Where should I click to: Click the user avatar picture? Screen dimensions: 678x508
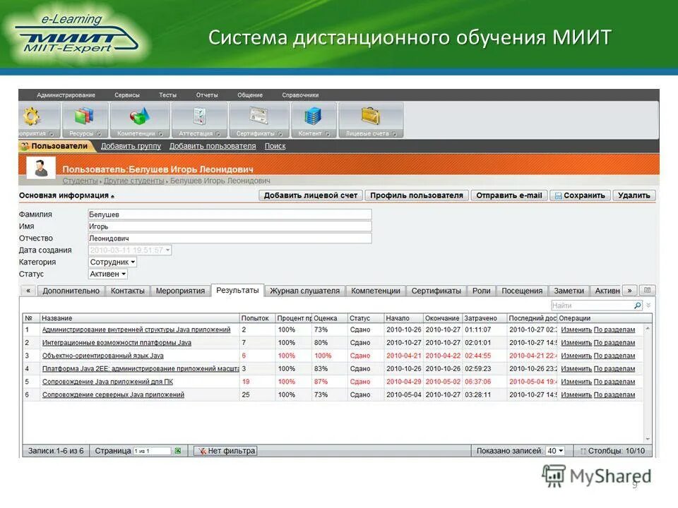point(41,168)
